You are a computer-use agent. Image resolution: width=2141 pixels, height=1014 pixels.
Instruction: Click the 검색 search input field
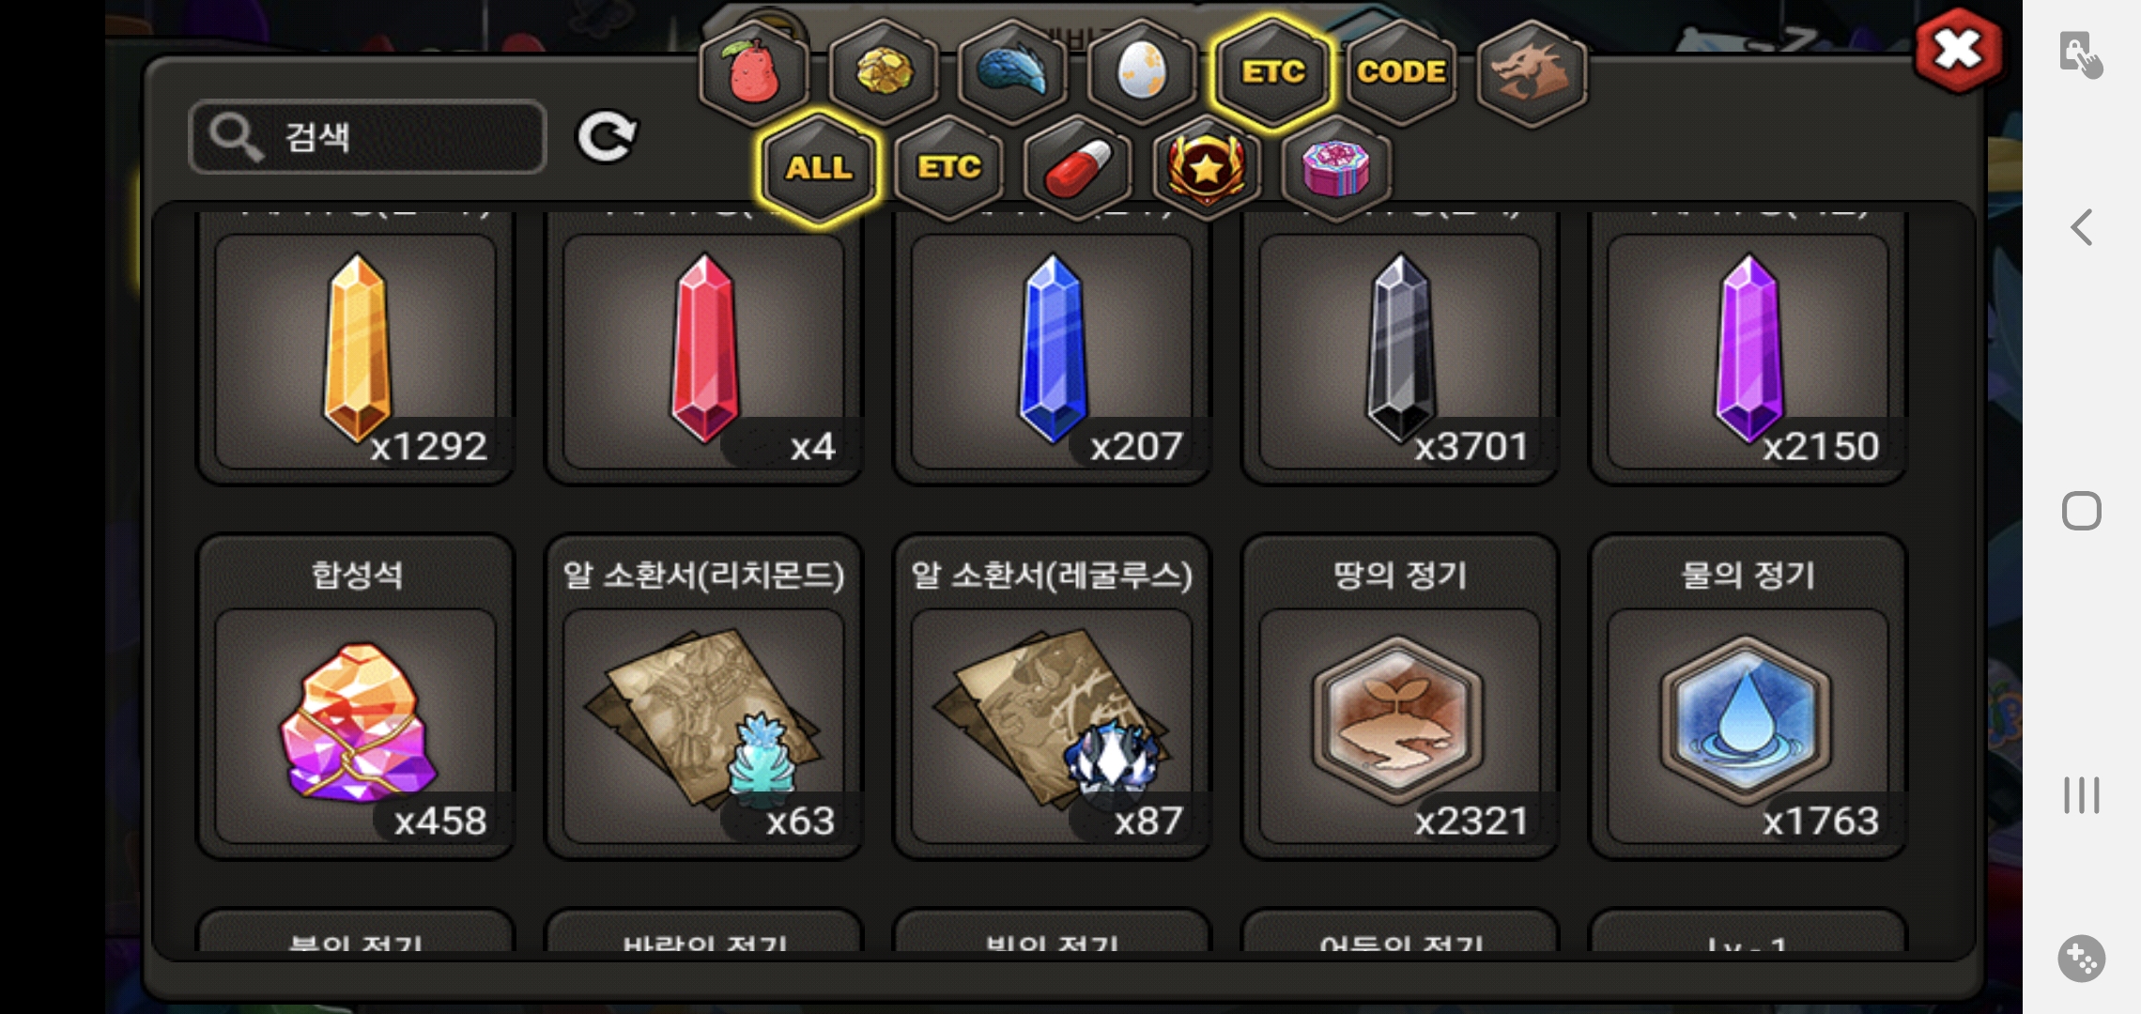click(x=367, y=137)
